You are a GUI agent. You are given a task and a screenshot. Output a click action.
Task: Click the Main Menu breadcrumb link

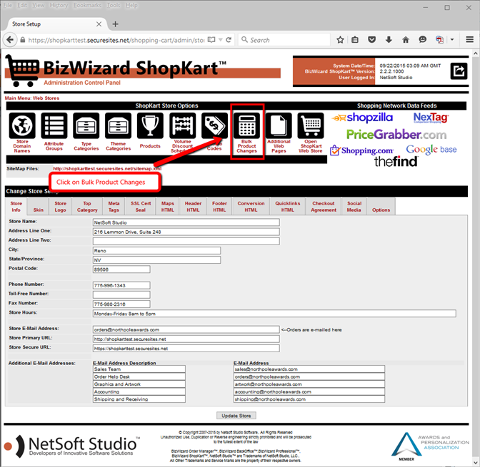pos(17,98)
